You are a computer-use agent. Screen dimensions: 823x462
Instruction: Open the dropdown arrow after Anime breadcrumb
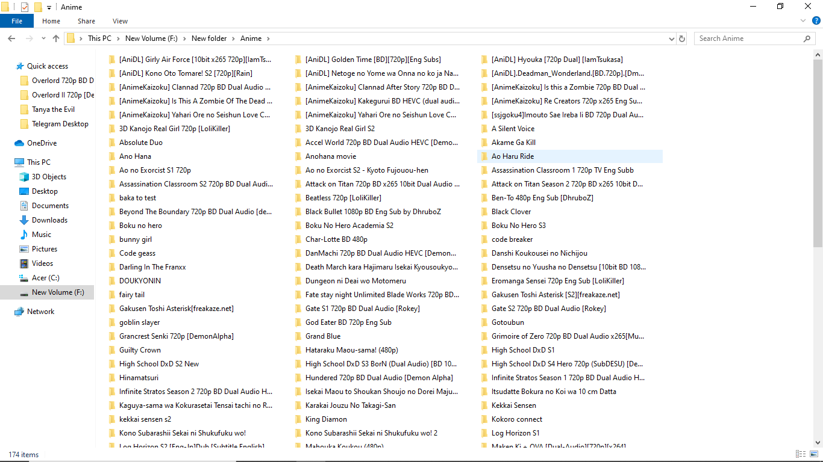[x=268, y=38]
